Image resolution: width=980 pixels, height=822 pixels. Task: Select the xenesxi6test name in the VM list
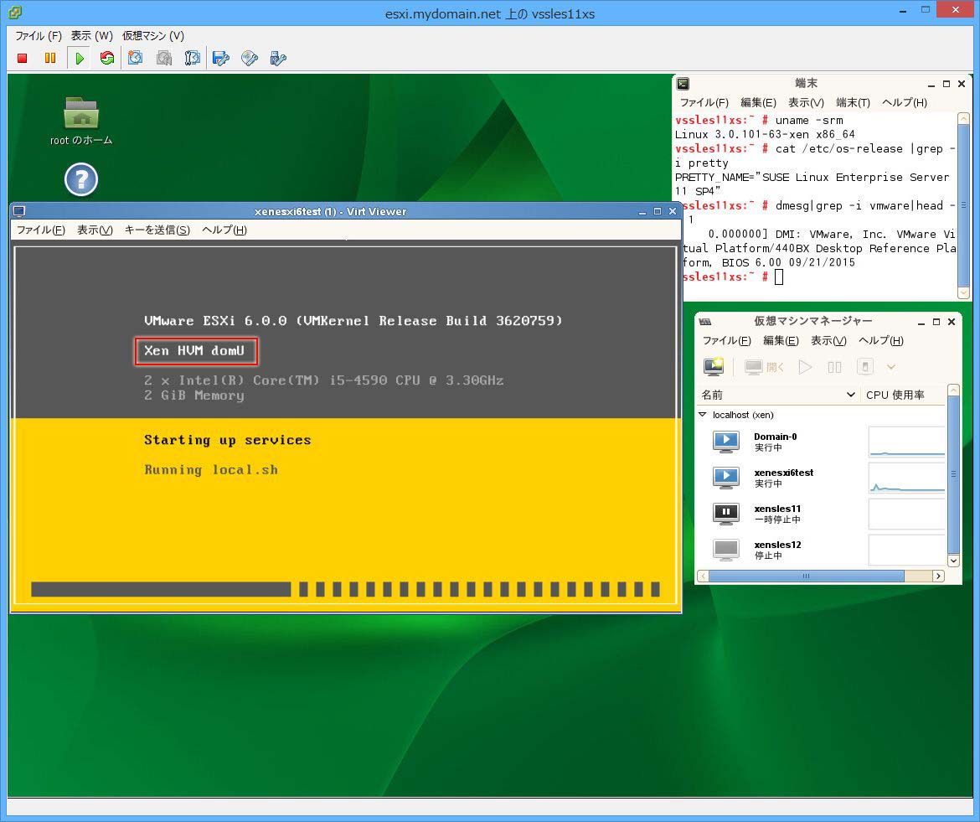784,473
